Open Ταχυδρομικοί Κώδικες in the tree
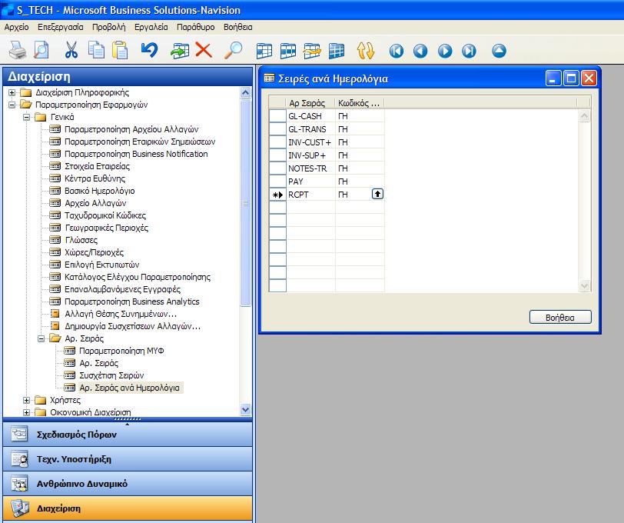This screenshot has height=523, width=624. click(105, 215)
